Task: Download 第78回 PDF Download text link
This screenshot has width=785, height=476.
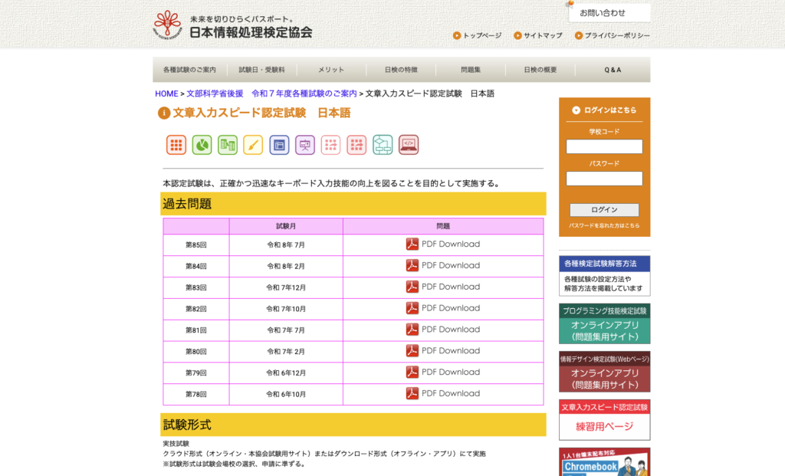Action: click(x=451, y=393)
